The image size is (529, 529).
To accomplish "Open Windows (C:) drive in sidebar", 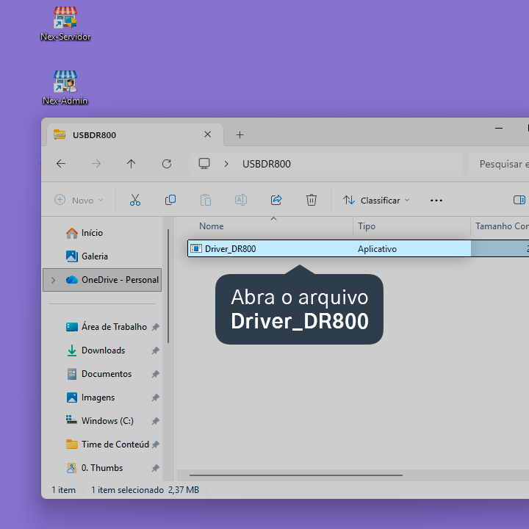I will click(x=100, y=421).
